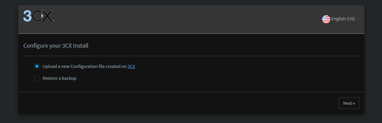Select the Restore a backup option
Viewport: 382px width, 123px height.
click(x=55, y=78)
